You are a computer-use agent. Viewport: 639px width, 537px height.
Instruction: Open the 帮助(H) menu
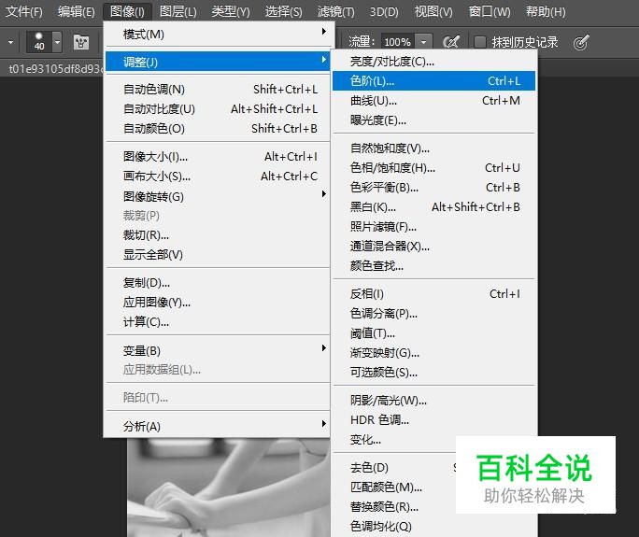click(546, 11)
